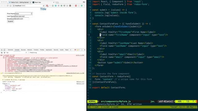Expand the __proto__ Object entry

click(x=4, y=90)
